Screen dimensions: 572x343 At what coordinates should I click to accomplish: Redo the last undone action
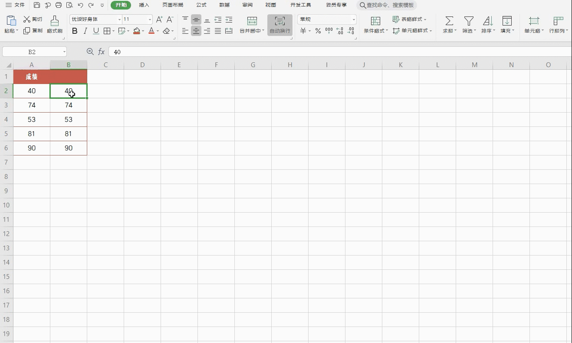click(91, 5)
